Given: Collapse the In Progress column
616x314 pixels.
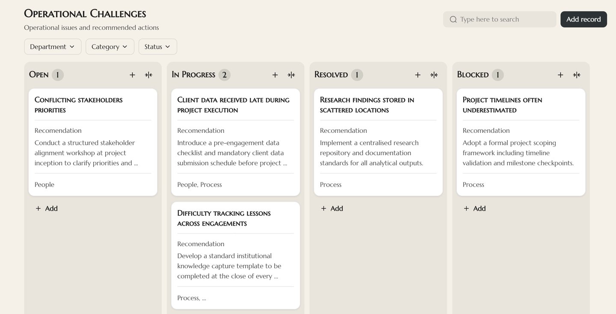Looking at the screenshot, I should pyautogui.click(x=291, y=75).
